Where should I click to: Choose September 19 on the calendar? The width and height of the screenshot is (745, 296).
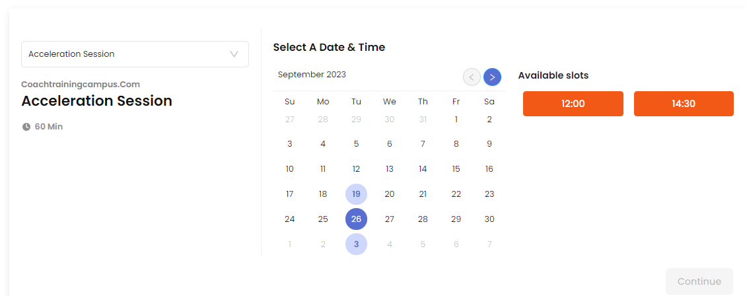tap(357, 194)
